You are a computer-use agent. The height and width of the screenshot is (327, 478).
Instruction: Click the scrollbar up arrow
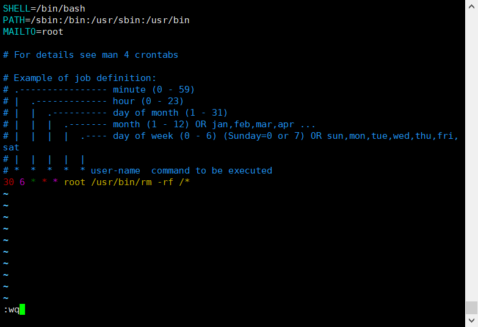click(472, 6)
